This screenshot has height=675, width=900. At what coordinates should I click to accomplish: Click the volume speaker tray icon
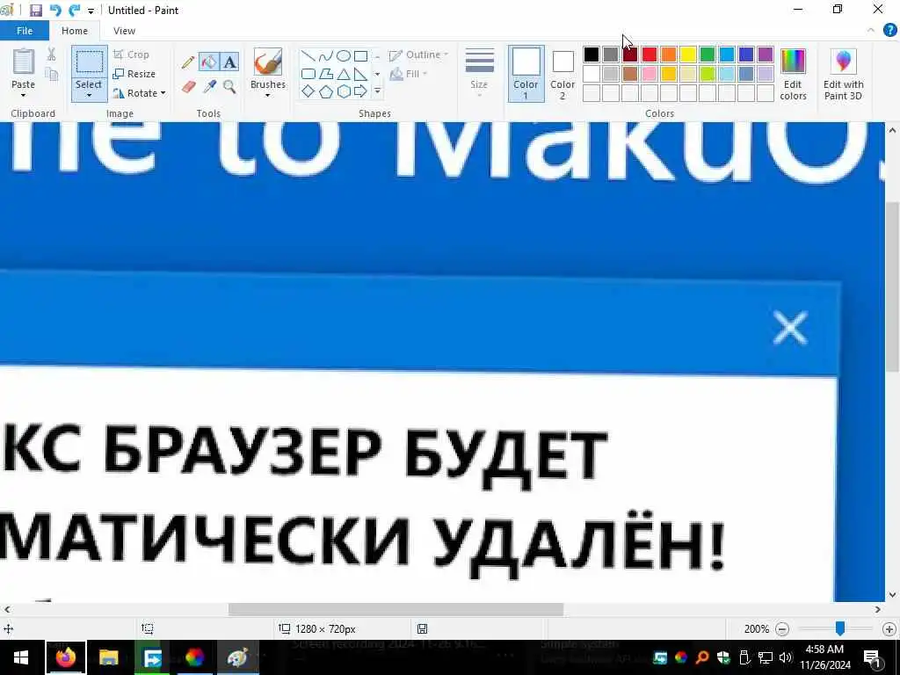pos(786,657)
